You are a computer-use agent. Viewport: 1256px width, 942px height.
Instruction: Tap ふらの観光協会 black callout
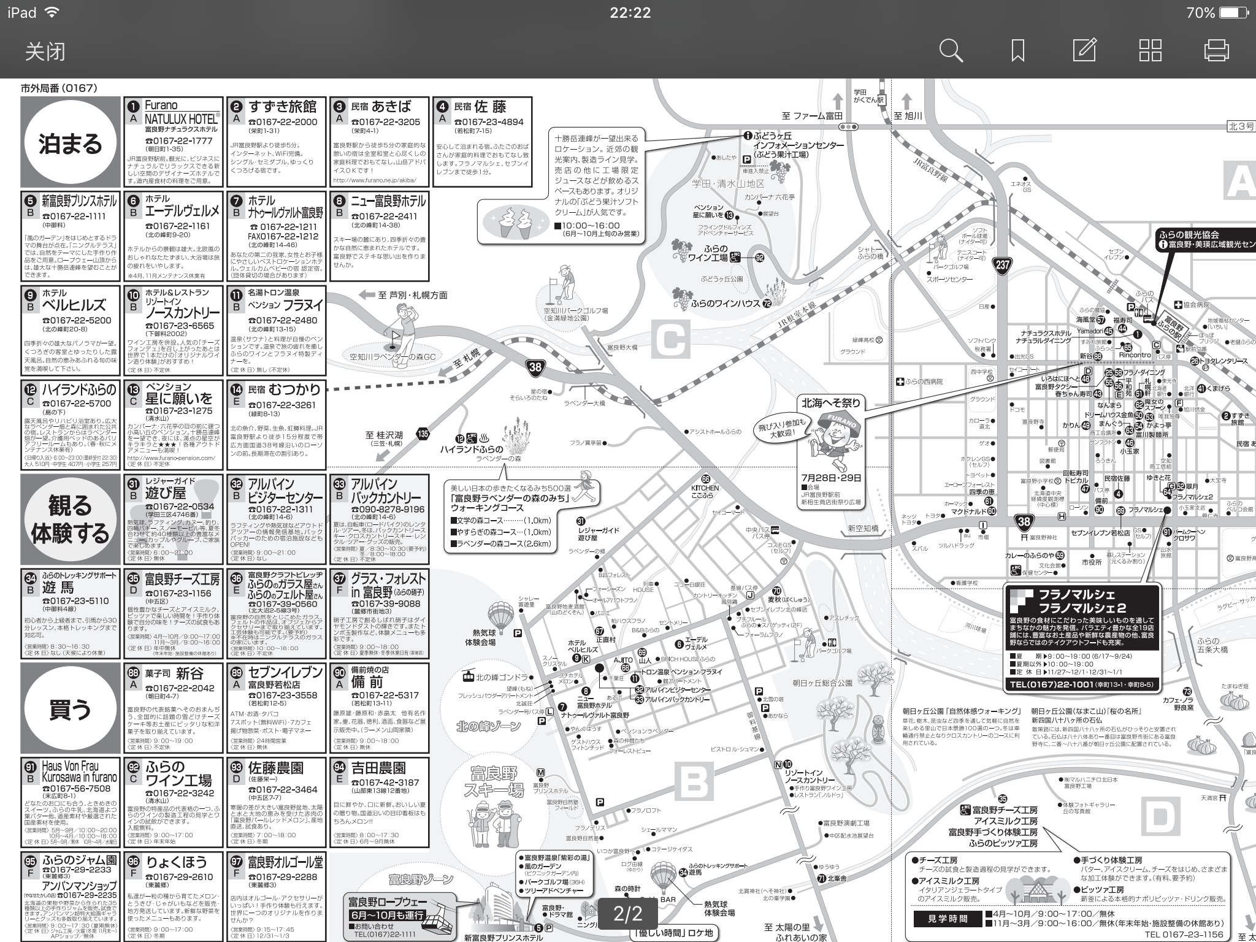coord(1206,239)
